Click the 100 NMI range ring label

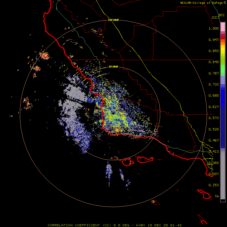(x=113, y=20)
